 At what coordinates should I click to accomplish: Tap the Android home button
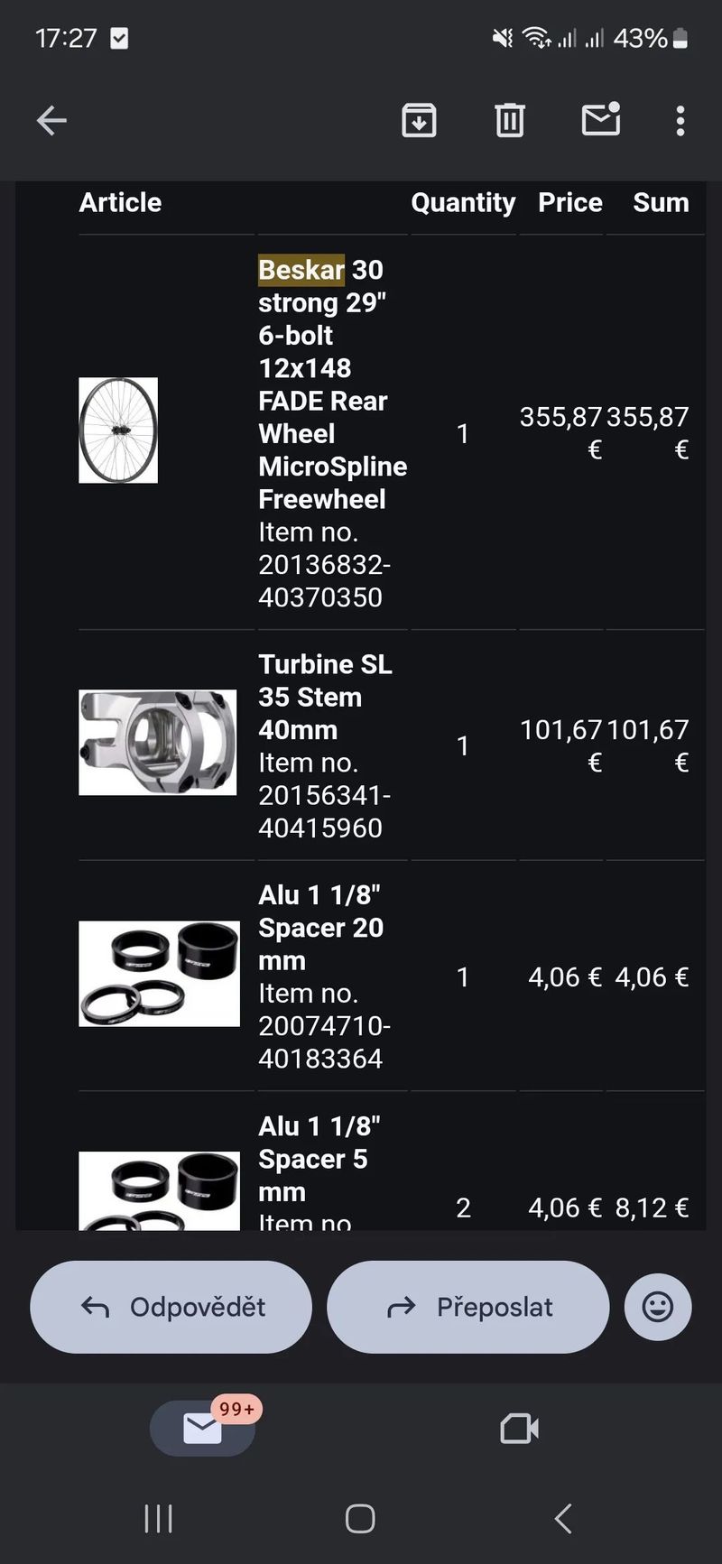coord(360,1519)
